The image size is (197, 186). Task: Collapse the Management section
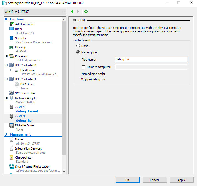[6, 134]
